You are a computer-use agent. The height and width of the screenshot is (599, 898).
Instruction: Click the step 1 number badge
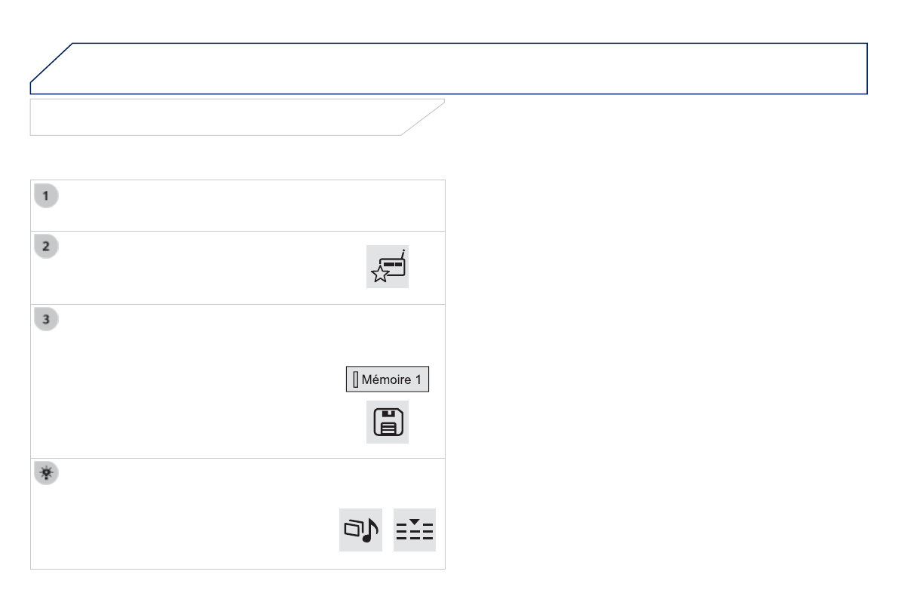tap(48, 195)
